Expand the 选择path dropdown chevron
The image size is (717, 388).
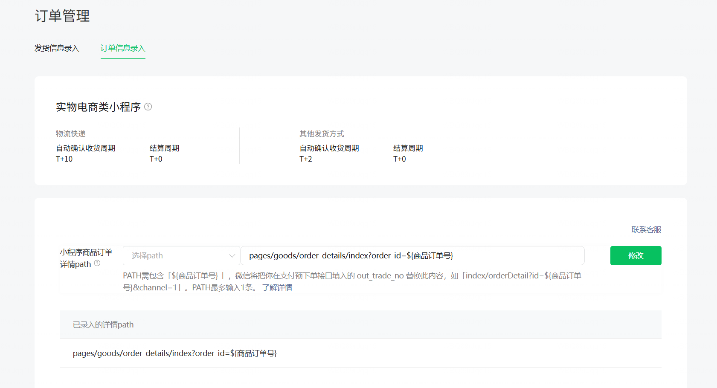point(232,256)
